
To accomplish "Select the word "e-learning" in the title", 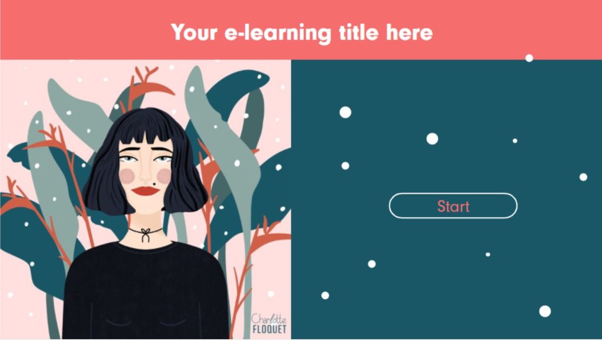I will [277, 34].
